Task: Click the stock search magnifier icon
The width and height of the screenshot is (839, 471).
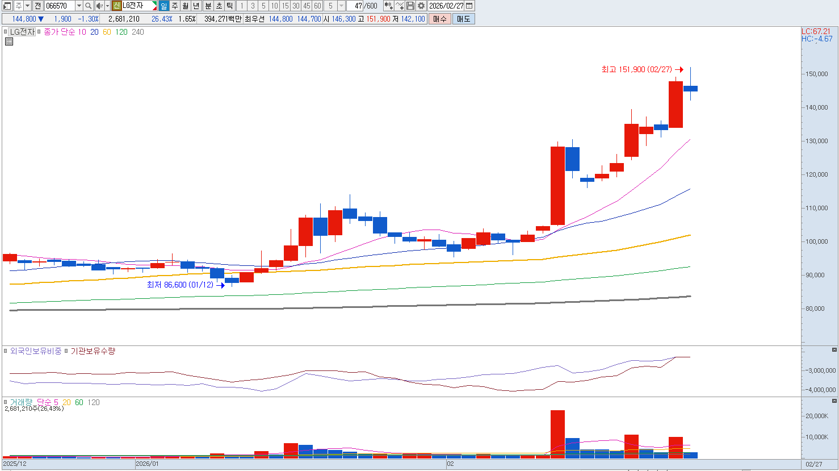Action: [89, 6]
